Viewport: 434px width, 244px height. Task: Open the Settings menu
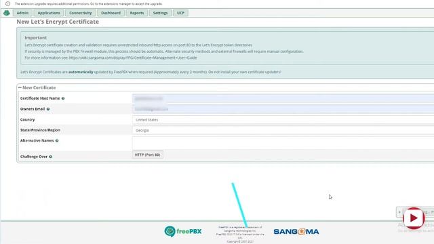[160, 13]
